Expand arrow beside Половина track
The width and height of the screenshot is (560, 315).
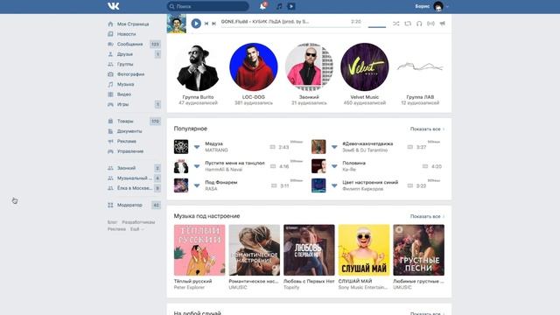[334, 166]
